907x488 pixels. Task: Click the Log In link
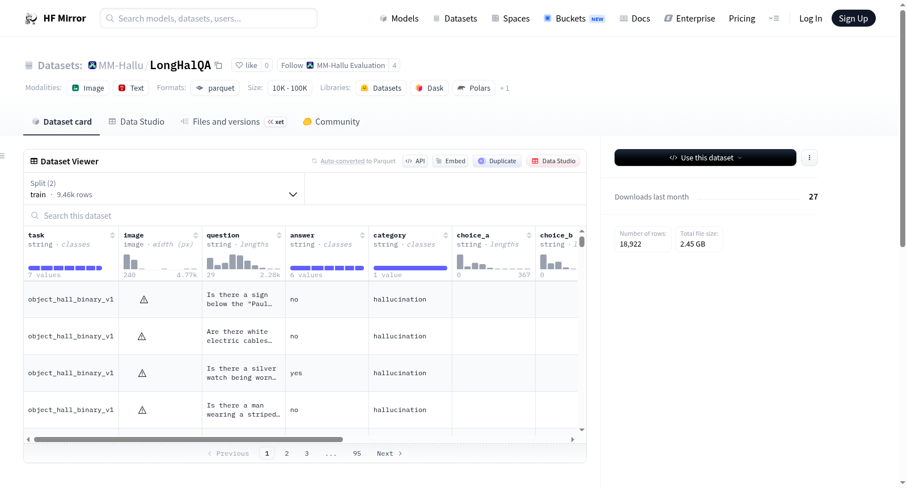click(x=811, y=19)
